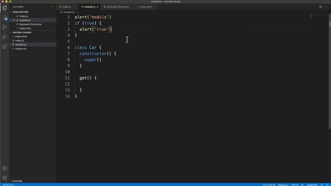Click line number 6 in the gutter
Screen dimensions: 331x186
point(69,48)
